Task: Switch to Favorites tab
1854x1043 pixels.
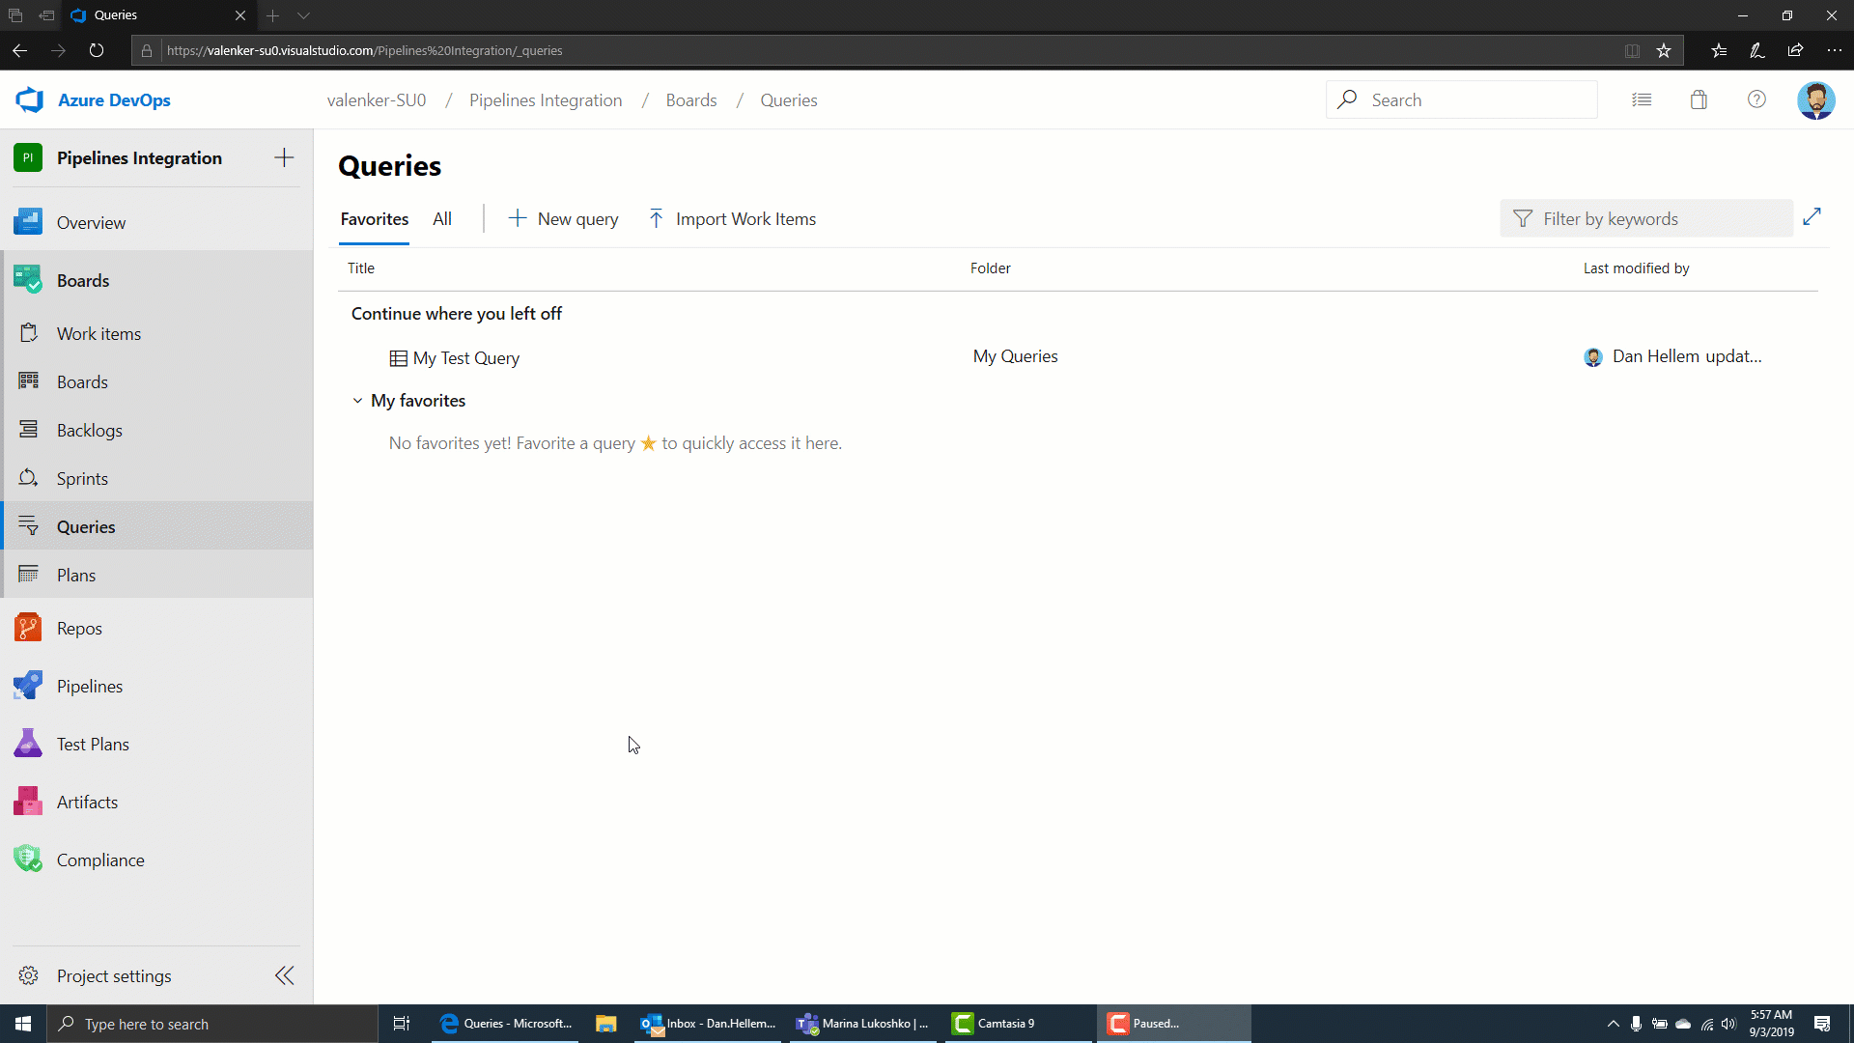Action: coord(375,217)
